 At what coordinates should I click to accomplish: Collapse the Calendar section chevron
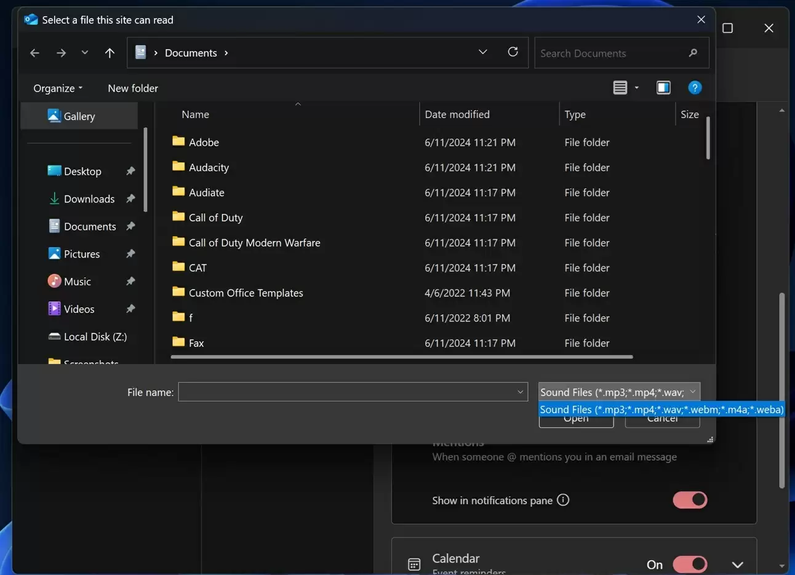[x=737, y=563]
